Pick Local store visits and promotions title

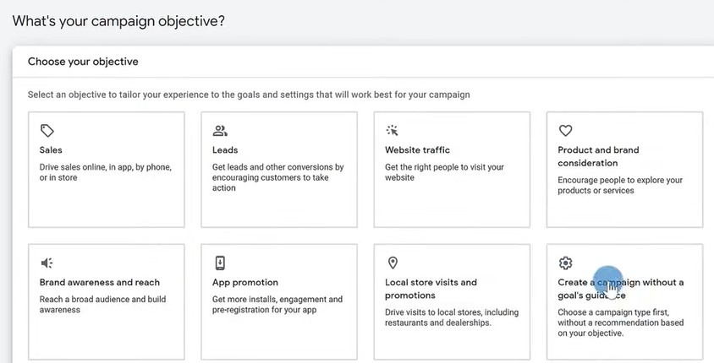pos(431,289)
